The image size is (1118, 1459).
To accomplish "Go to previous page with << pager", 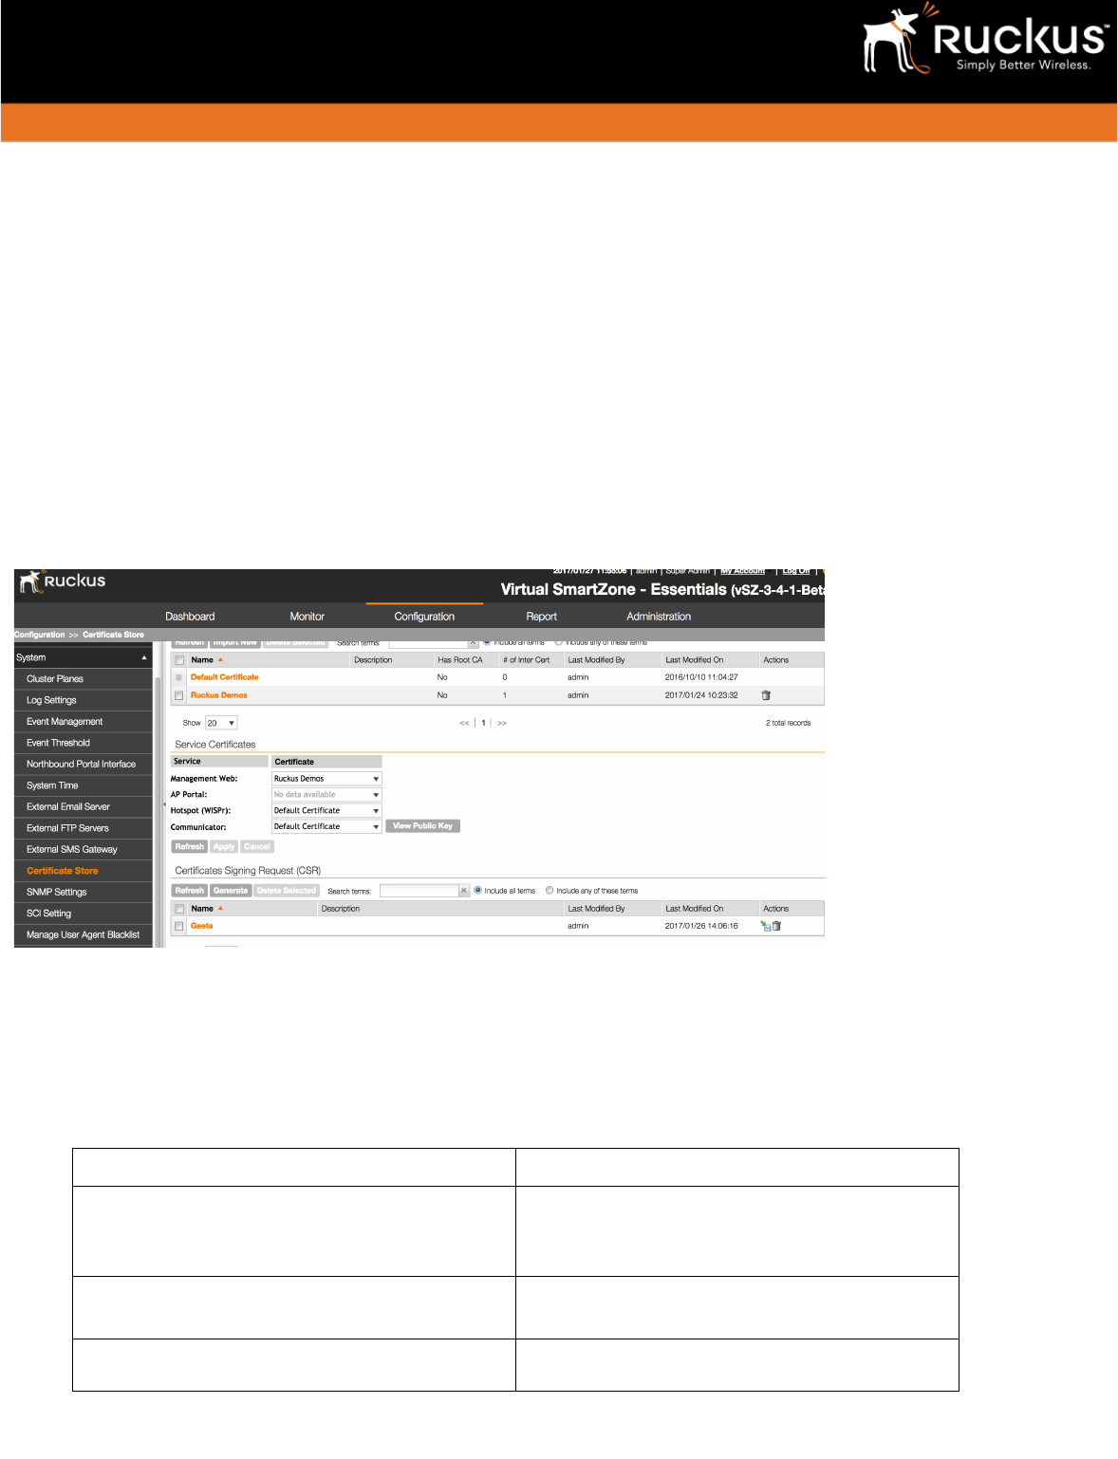I will [464, 723].
